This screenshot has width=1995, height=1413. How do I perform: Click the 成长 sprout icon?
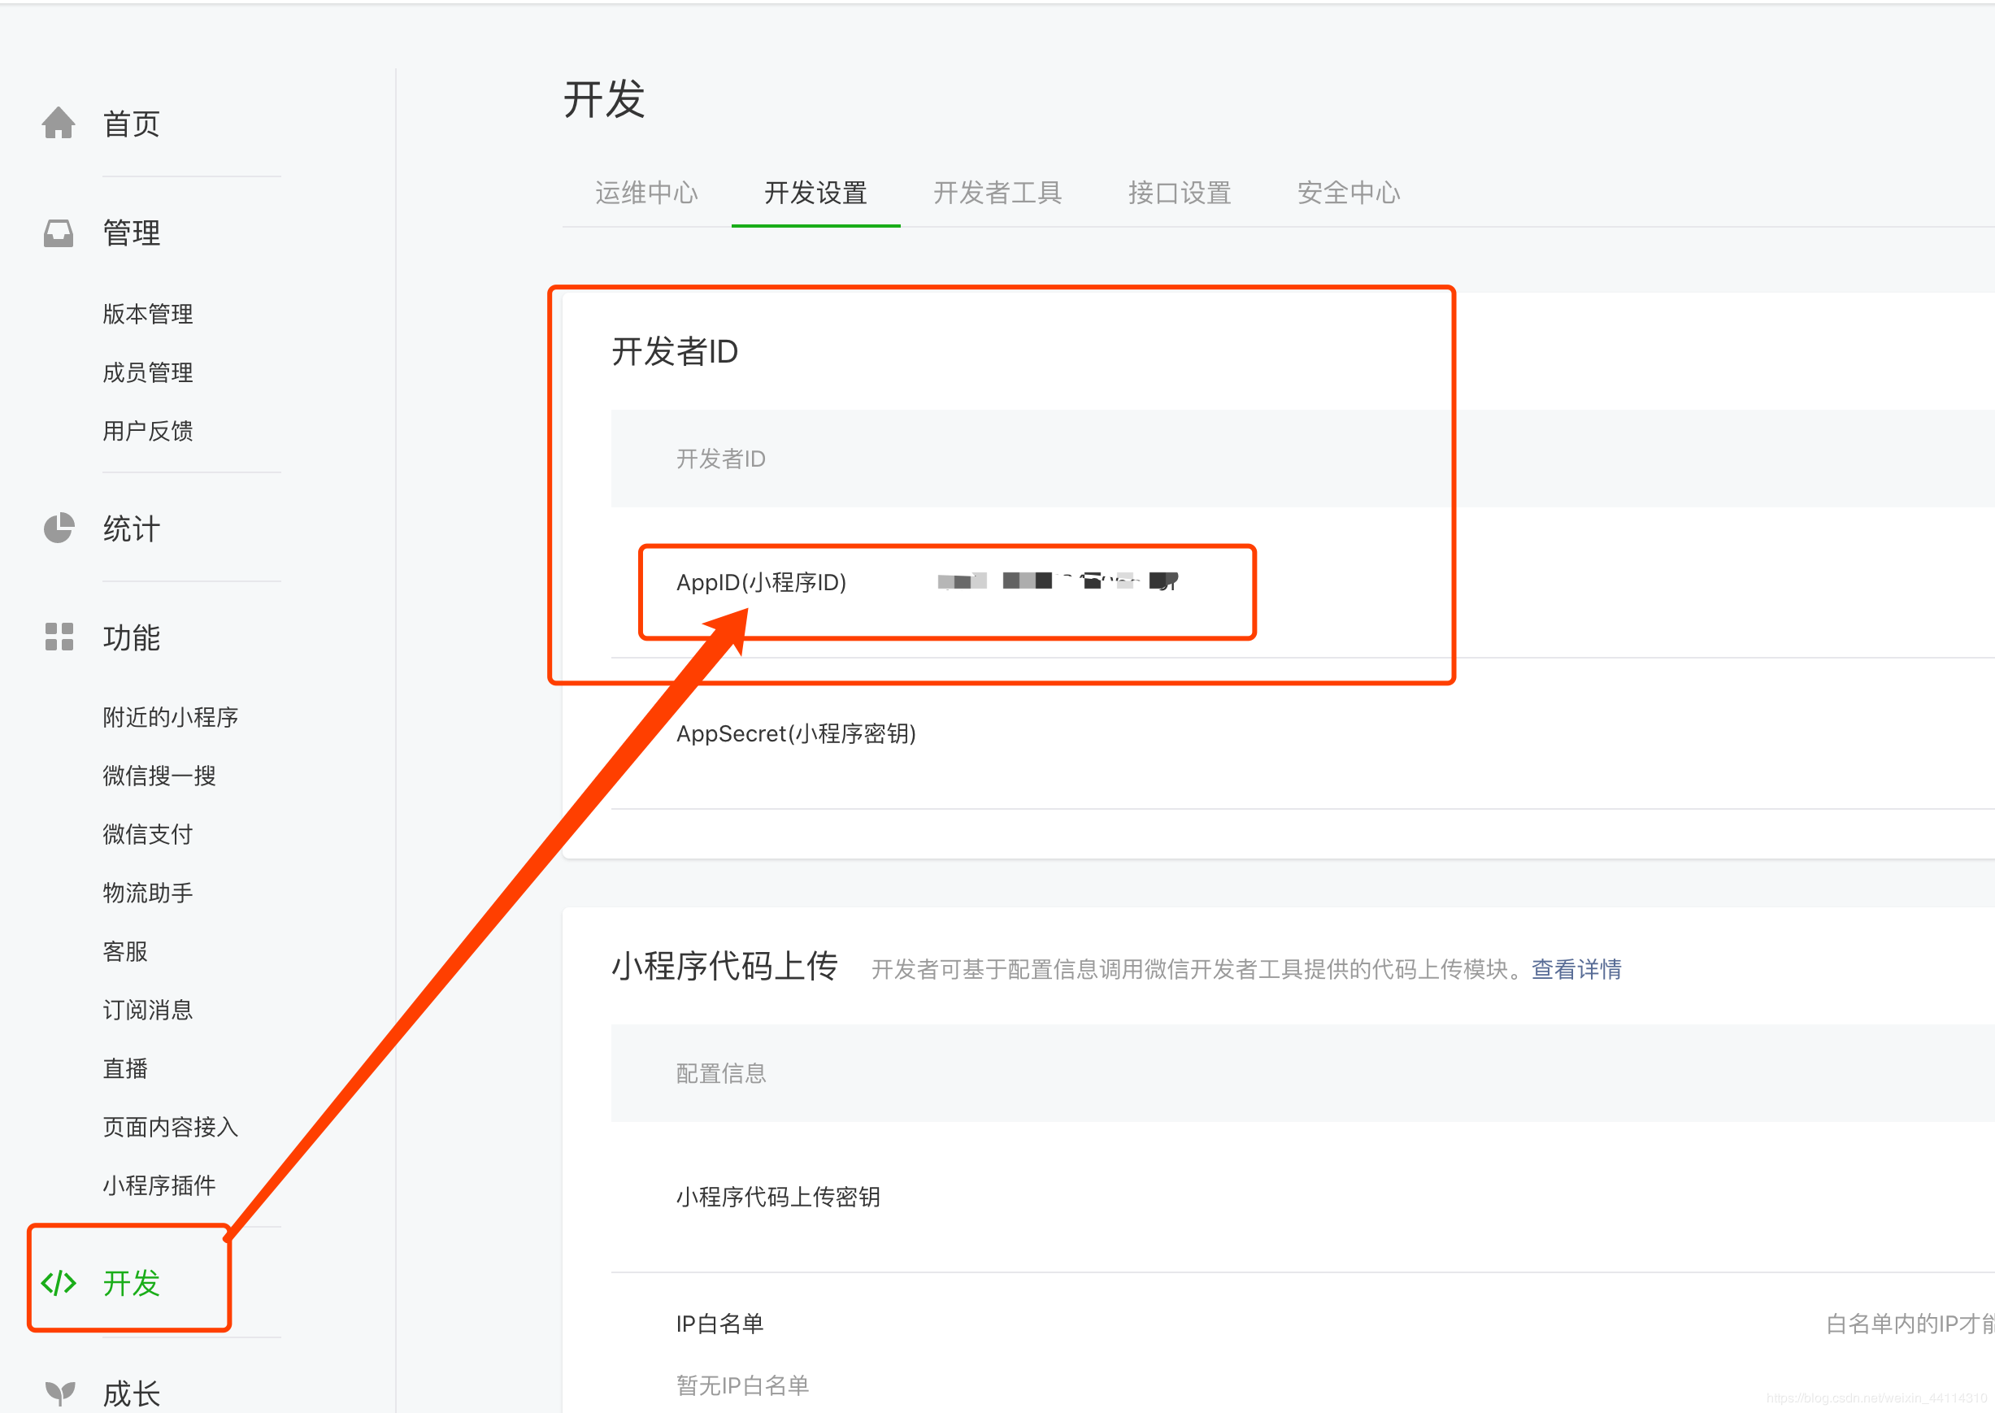(59, 1392)
